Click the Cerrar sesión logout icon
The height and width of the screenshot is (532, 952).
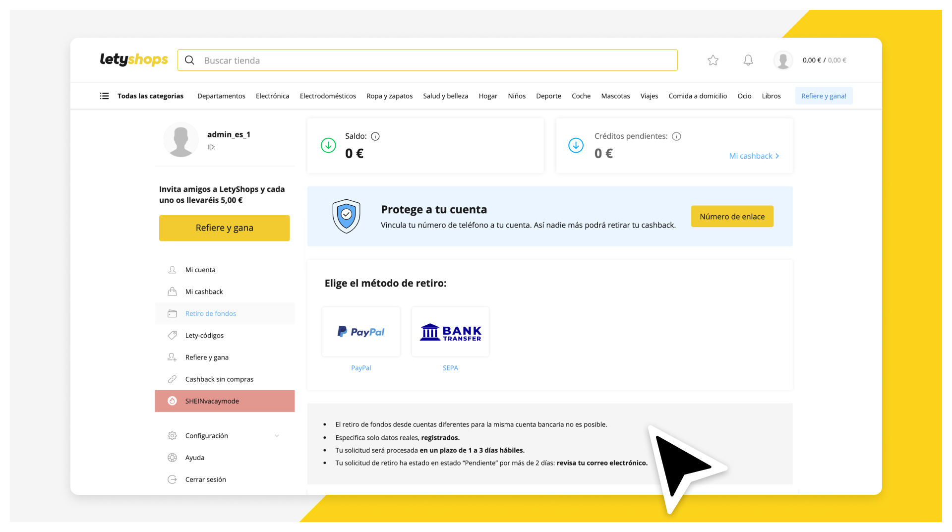coord(172,479)
